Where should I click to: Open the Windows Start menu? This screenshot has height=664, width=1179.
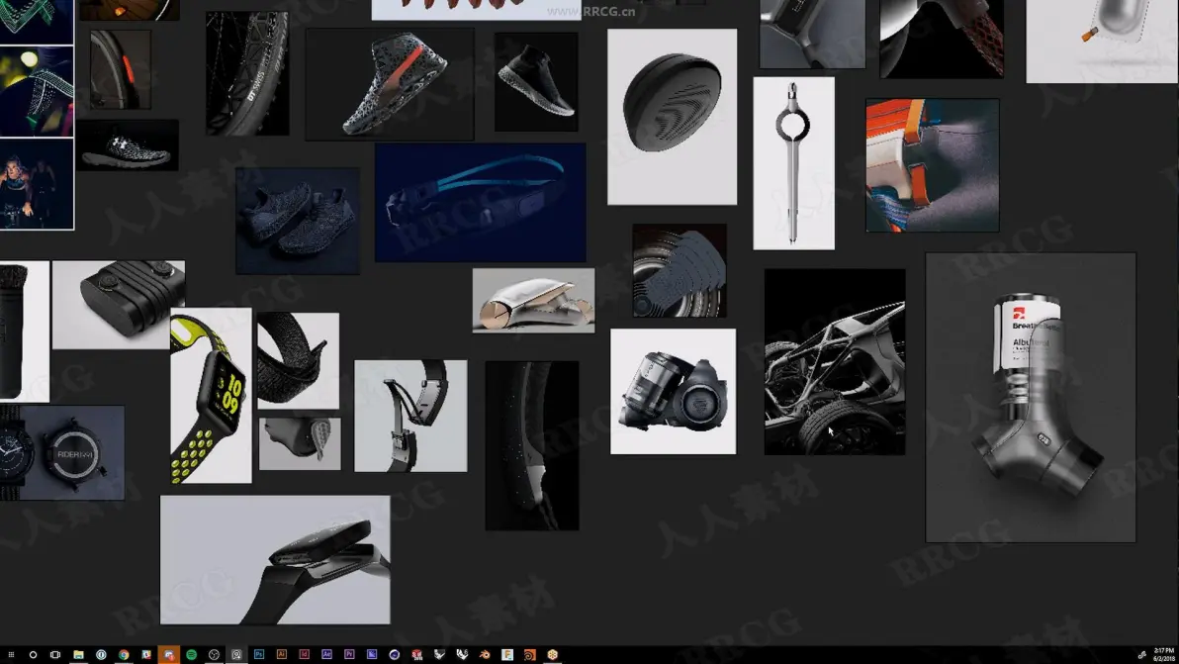pyautogui.click(x=11, y=654)
